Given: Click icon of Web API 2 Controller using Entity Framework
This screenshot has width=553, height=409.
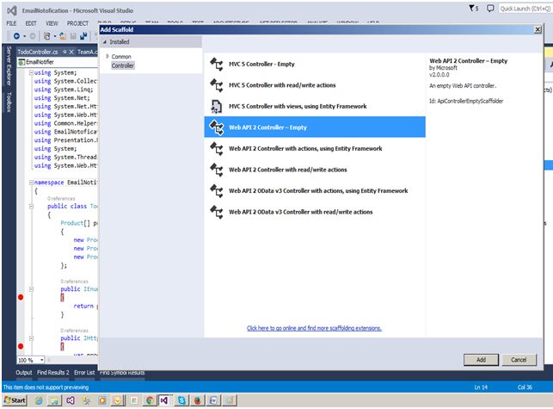Looking at the screenshot, I should point(217,149).
